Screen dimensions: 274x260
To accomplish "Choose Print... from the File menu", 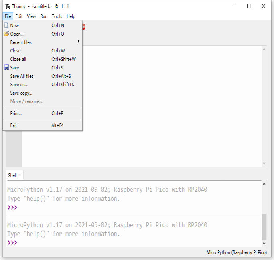I will click(x=43, y=113).
